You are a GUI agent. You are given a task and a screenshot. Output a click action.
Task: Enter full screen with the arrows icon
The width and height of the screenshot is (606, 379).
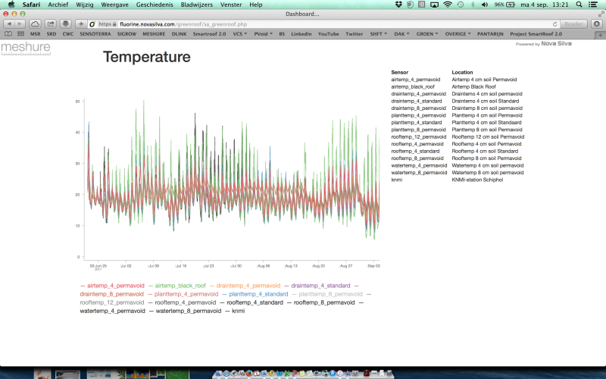coord(601,14)
